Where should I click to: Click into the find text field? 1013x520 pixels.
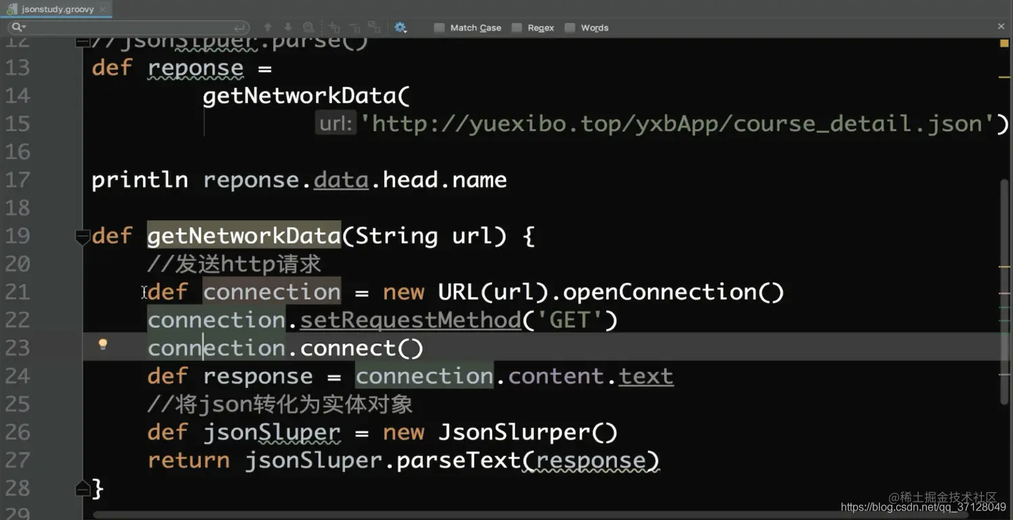point(129,28)
